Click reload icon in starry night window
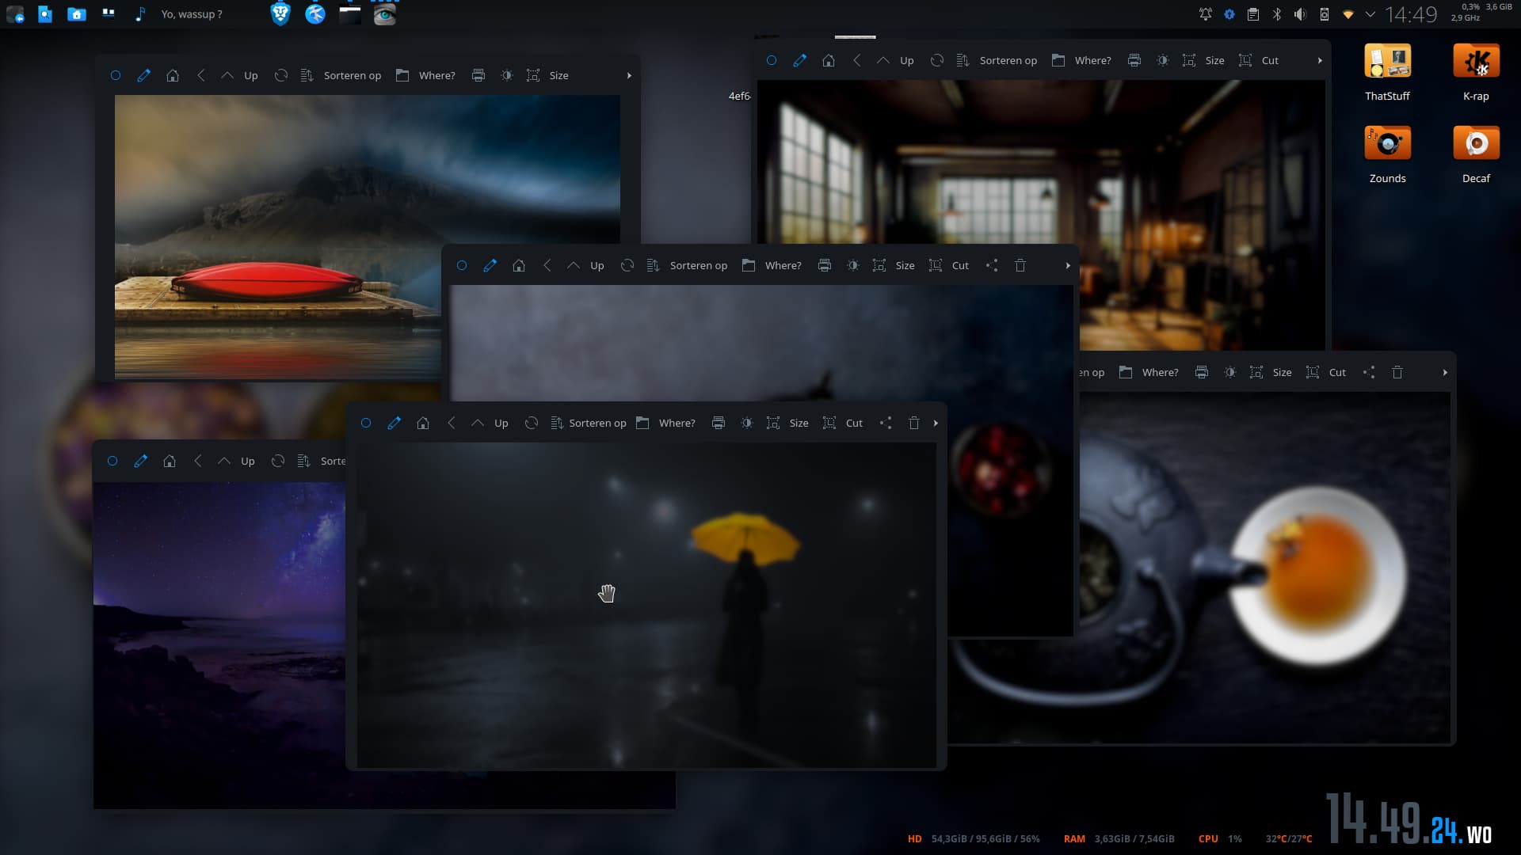Viewport: 1521px width, 855px height. (x=278, y=462)
